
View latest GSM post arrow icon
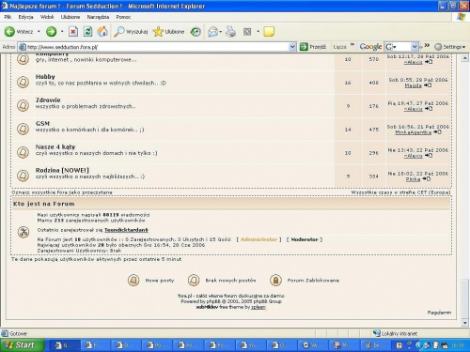tap(437, 132)
